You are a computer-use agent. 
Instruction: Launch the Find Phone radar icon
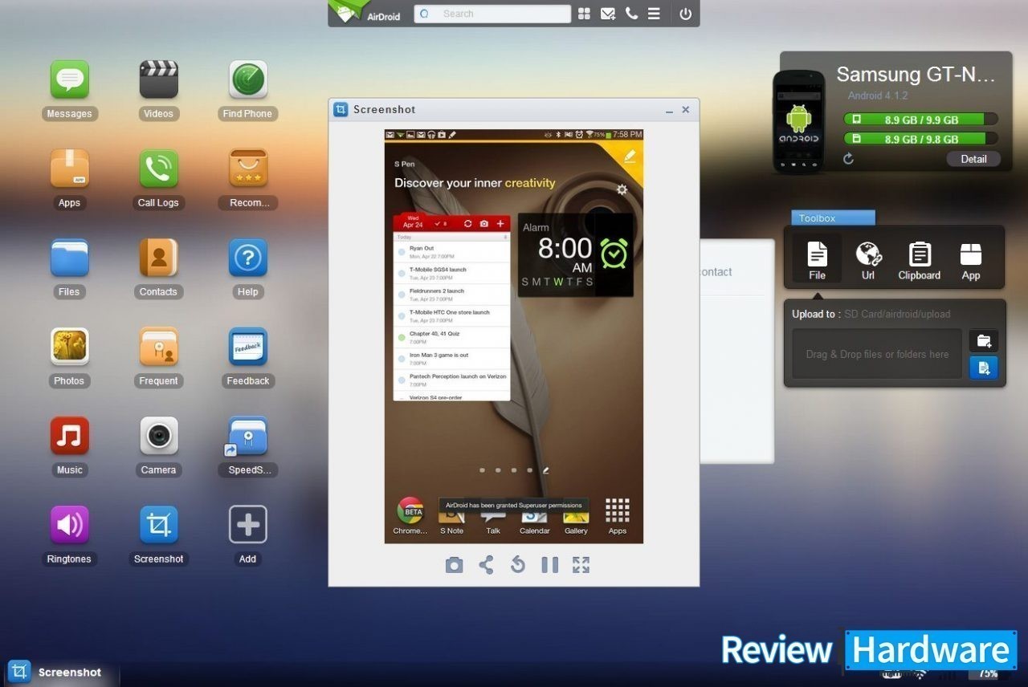pyautogui.click(x=248, y=80)
